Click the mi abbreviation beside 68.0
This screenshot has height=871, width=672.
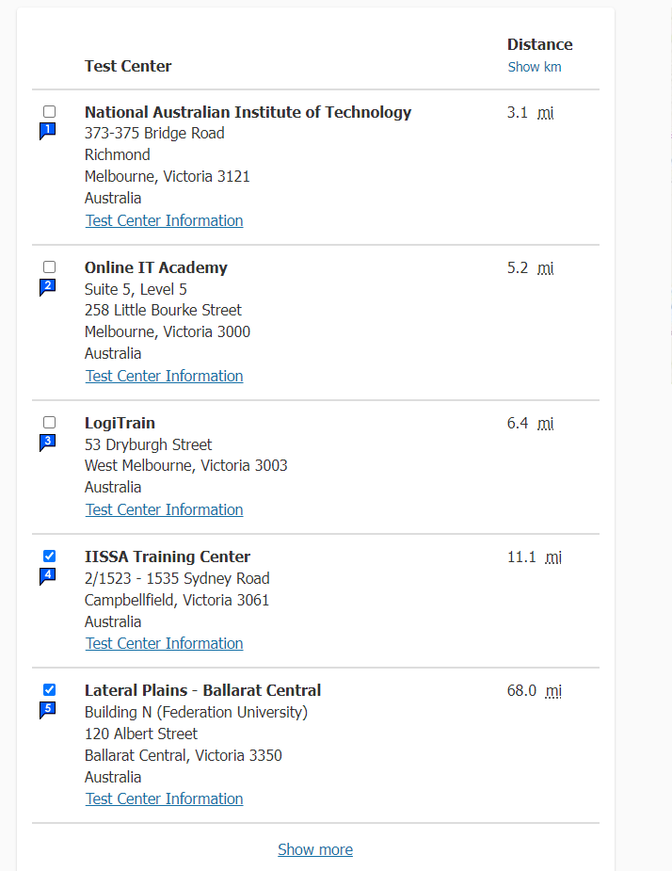coord(553,691)
